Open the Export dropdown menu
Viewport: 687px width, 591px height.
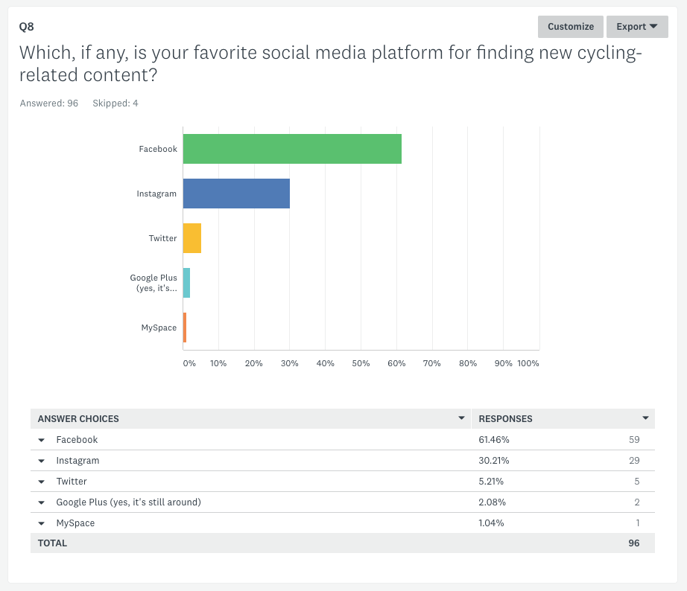tap(636, 27)
